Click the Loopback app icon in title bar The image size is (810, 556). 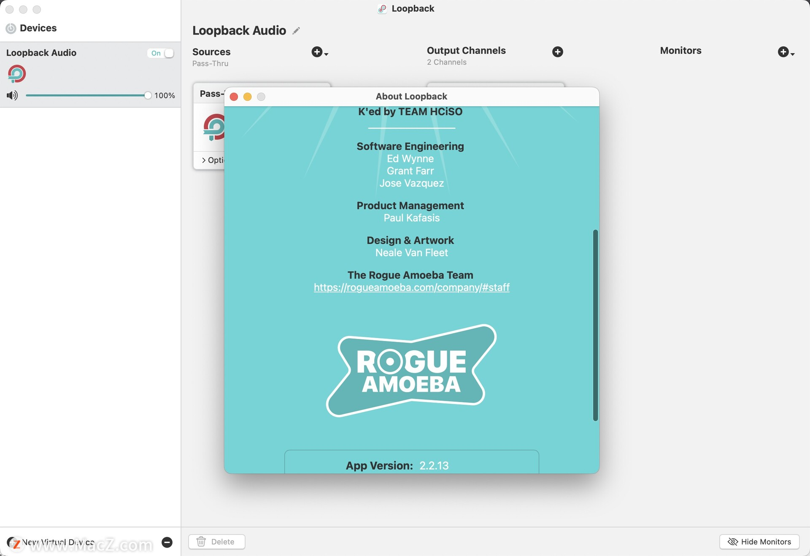[382, 9]
